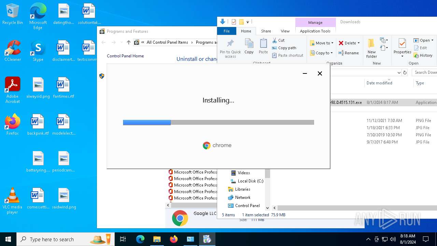Image resolution: width=437 pixels, height=246 pixels.
Task: Click the Control Panel Home link
Action: 125,56
